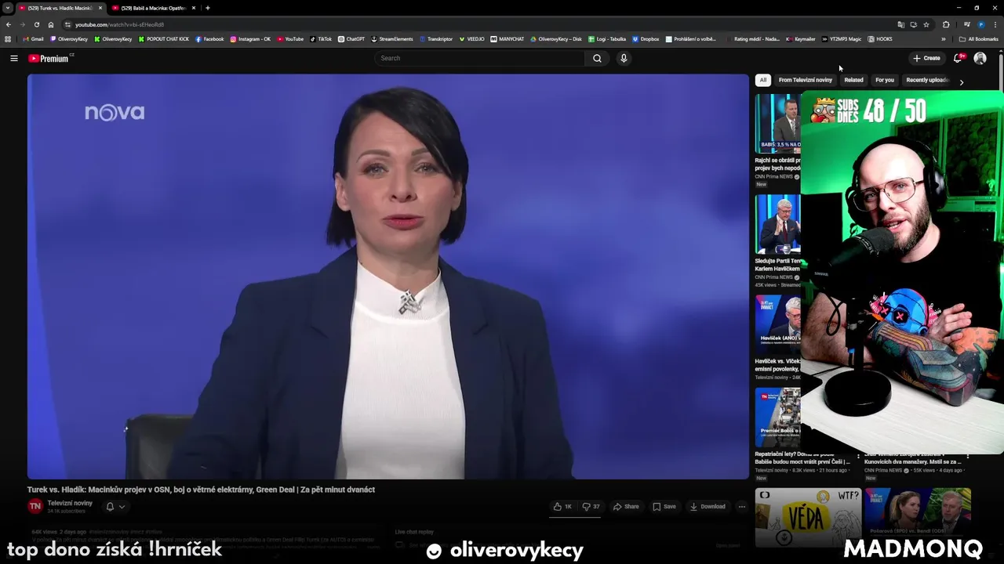Screen dimensions: 1004x564
Task: Select the Related filter chip
Action: tap(853, 80)
